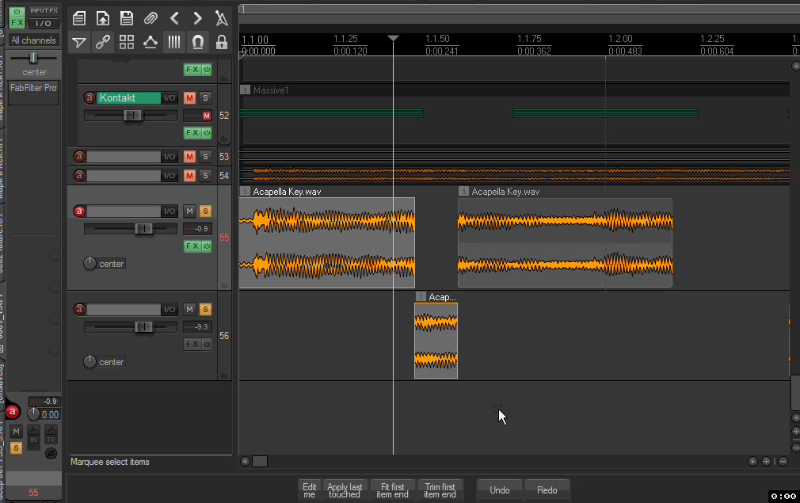Click the volume fader of track 55

click(x=143, y=229)
